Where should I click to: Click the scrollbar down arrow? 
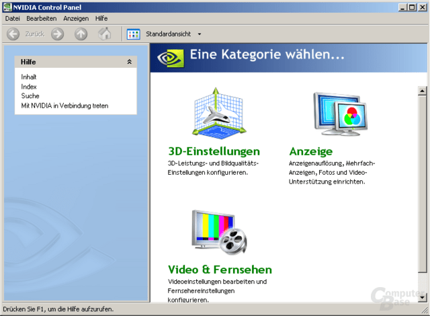[x=423, y=297]
